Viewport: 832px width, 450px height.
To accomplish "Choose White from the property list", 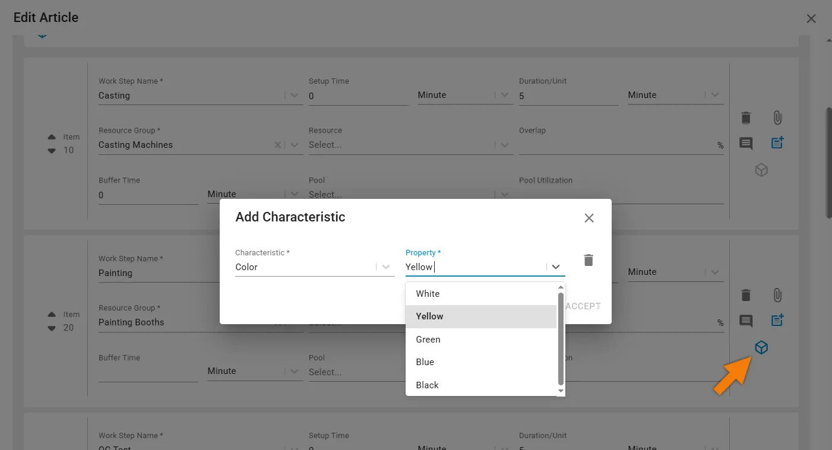I will [x=481, y=294].
